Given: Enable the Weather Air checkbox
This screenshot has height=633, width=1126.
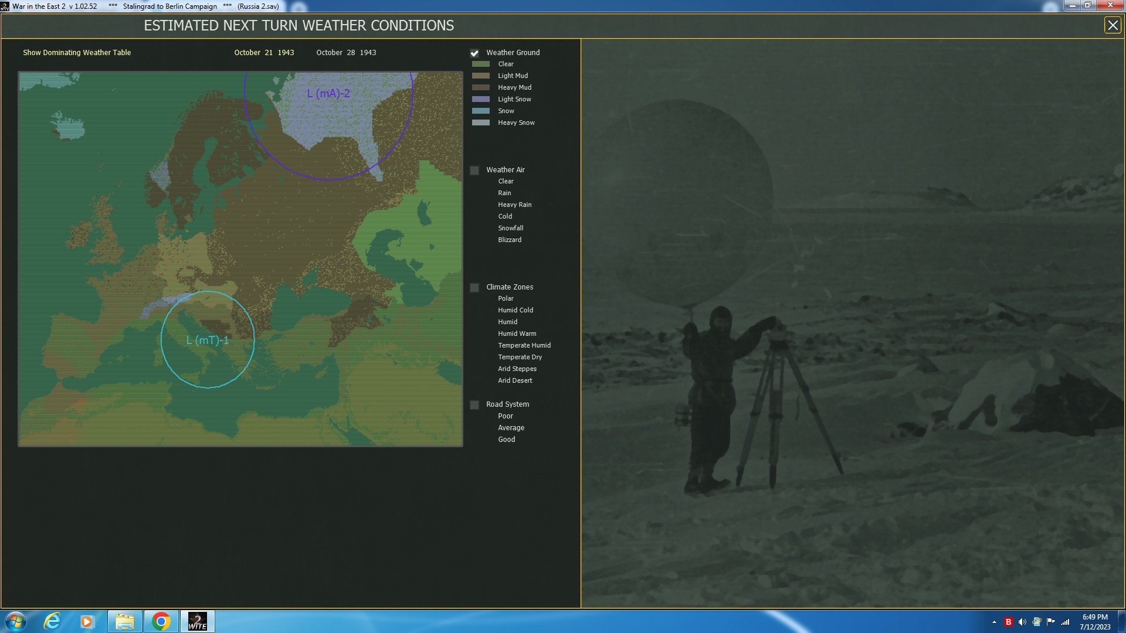Looking at the screenshot, I should (x=474, y=171).
